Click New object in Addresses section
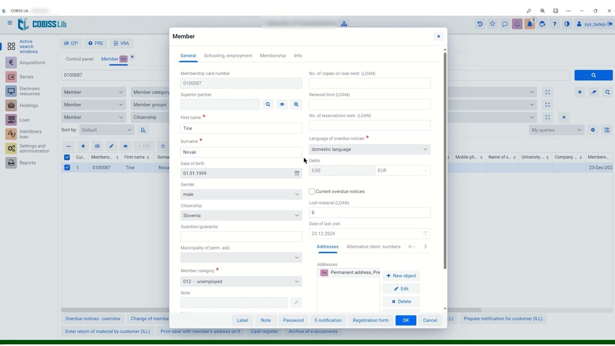The height and width of the screenshot is (346, 615). [401, 276]
